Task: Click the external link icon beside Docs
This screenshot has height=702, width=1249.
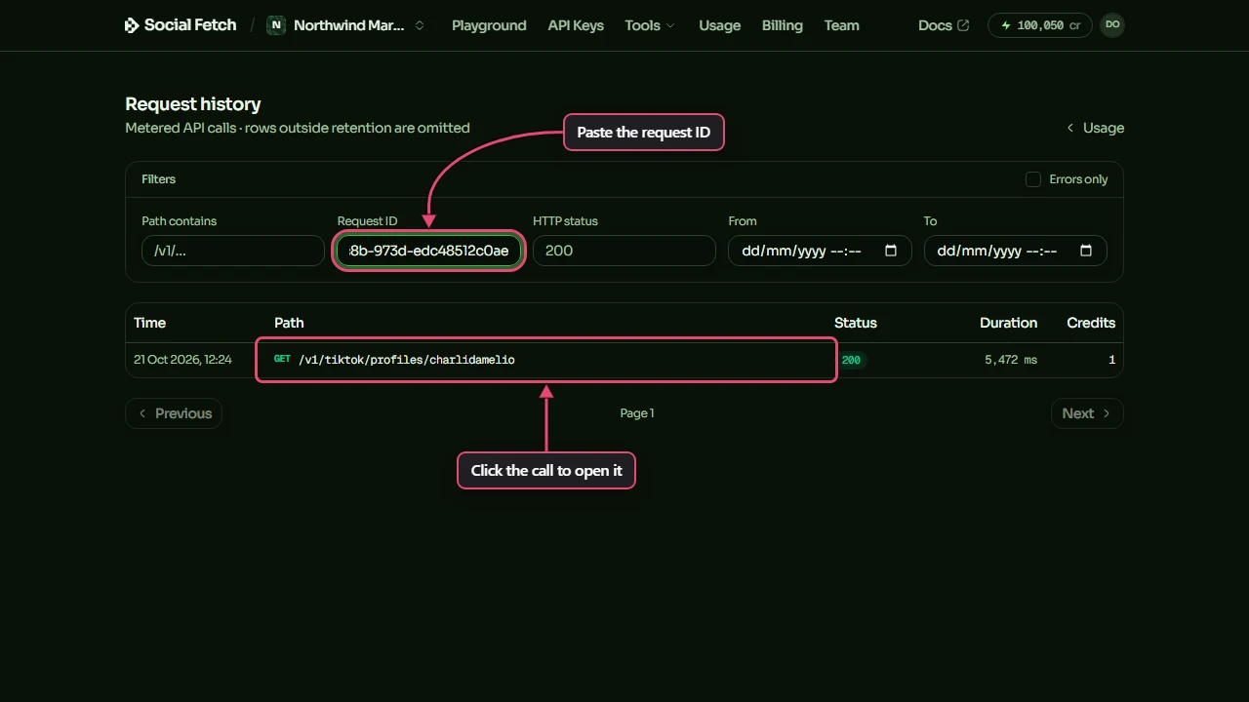Action: pos(964,25)
